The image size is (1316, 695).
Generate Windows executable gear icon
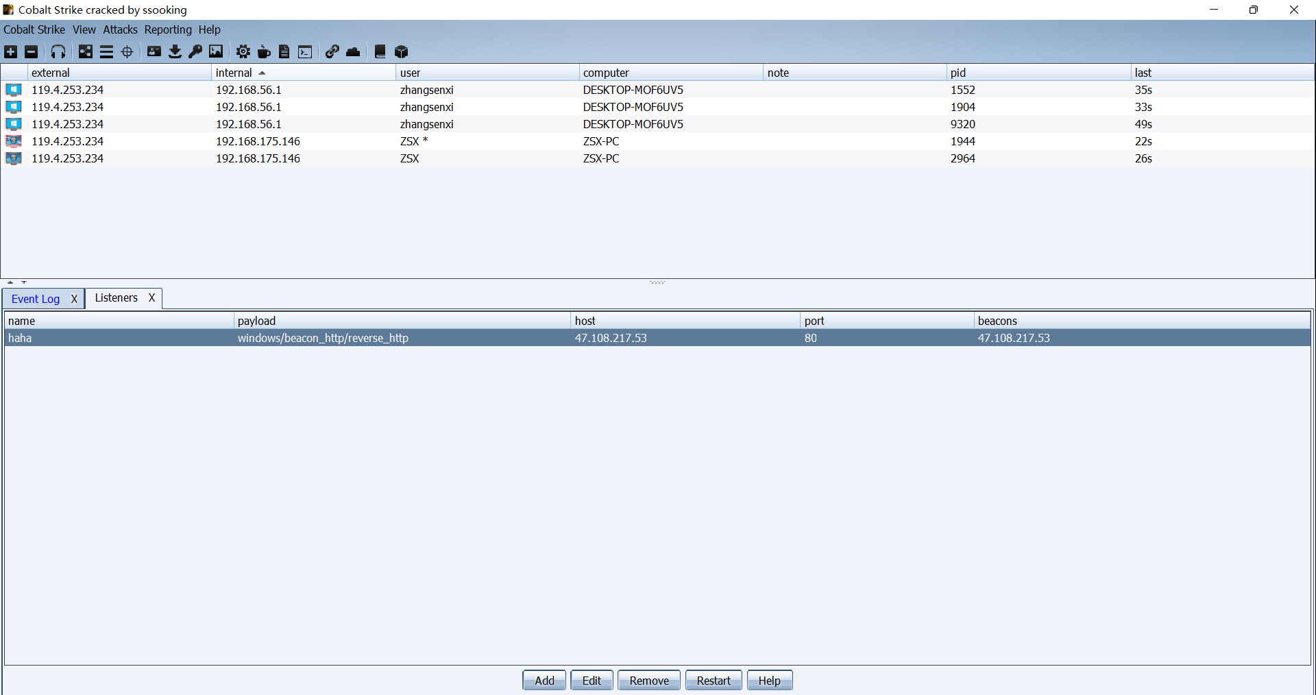coord(243,52)
